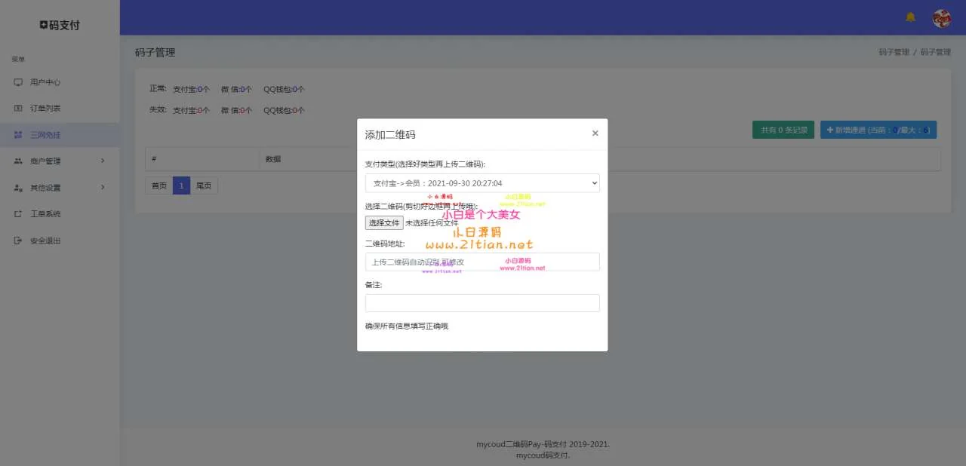Click the 订单列表 sidebar icon
The width and height of the screenshot is (966, 466).
click(x=18, y=109)
